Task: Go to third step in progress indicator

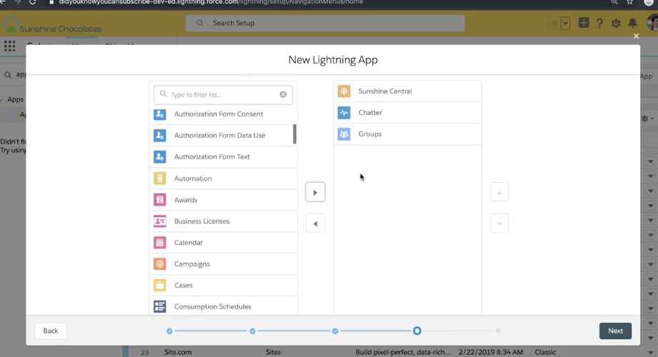Action: click(x=335, y=331)
